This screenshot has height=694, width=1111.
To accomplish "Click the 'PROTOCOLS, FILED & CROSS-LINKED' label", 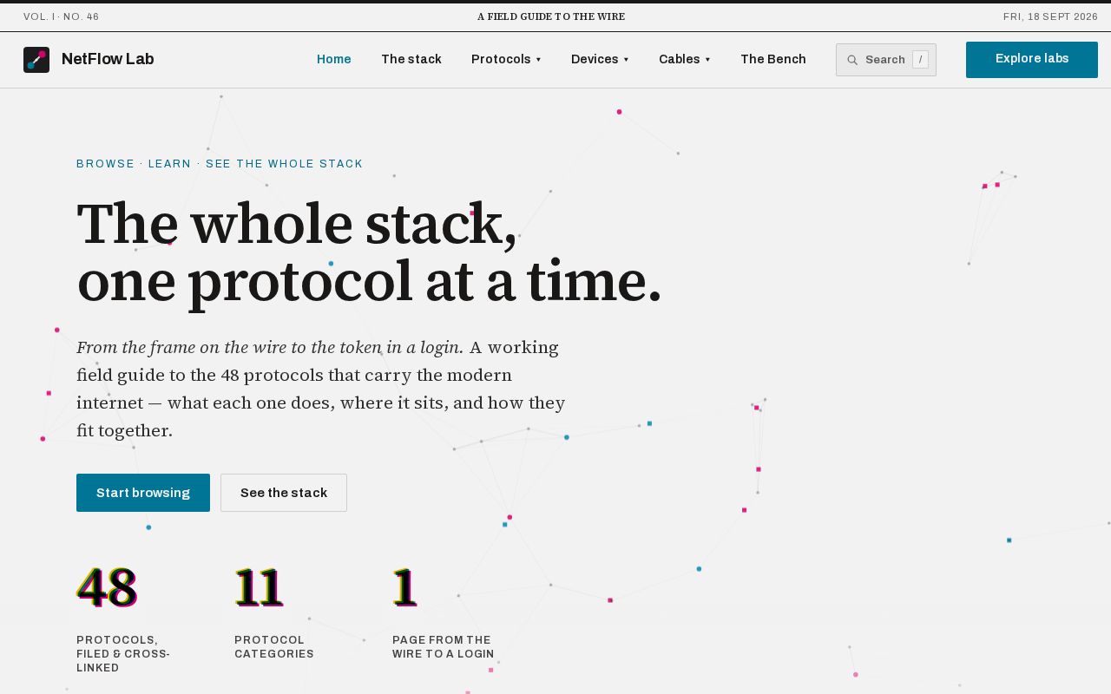I will (x=123, y=654).
